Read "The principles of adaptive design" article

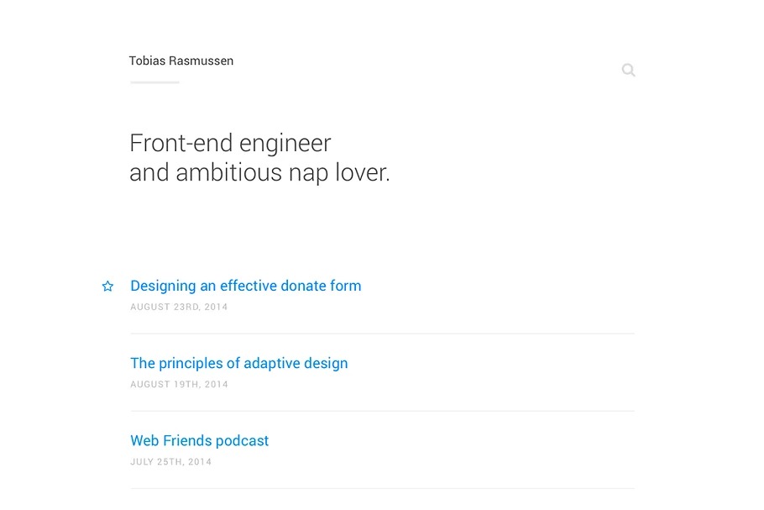pos(238,364)
